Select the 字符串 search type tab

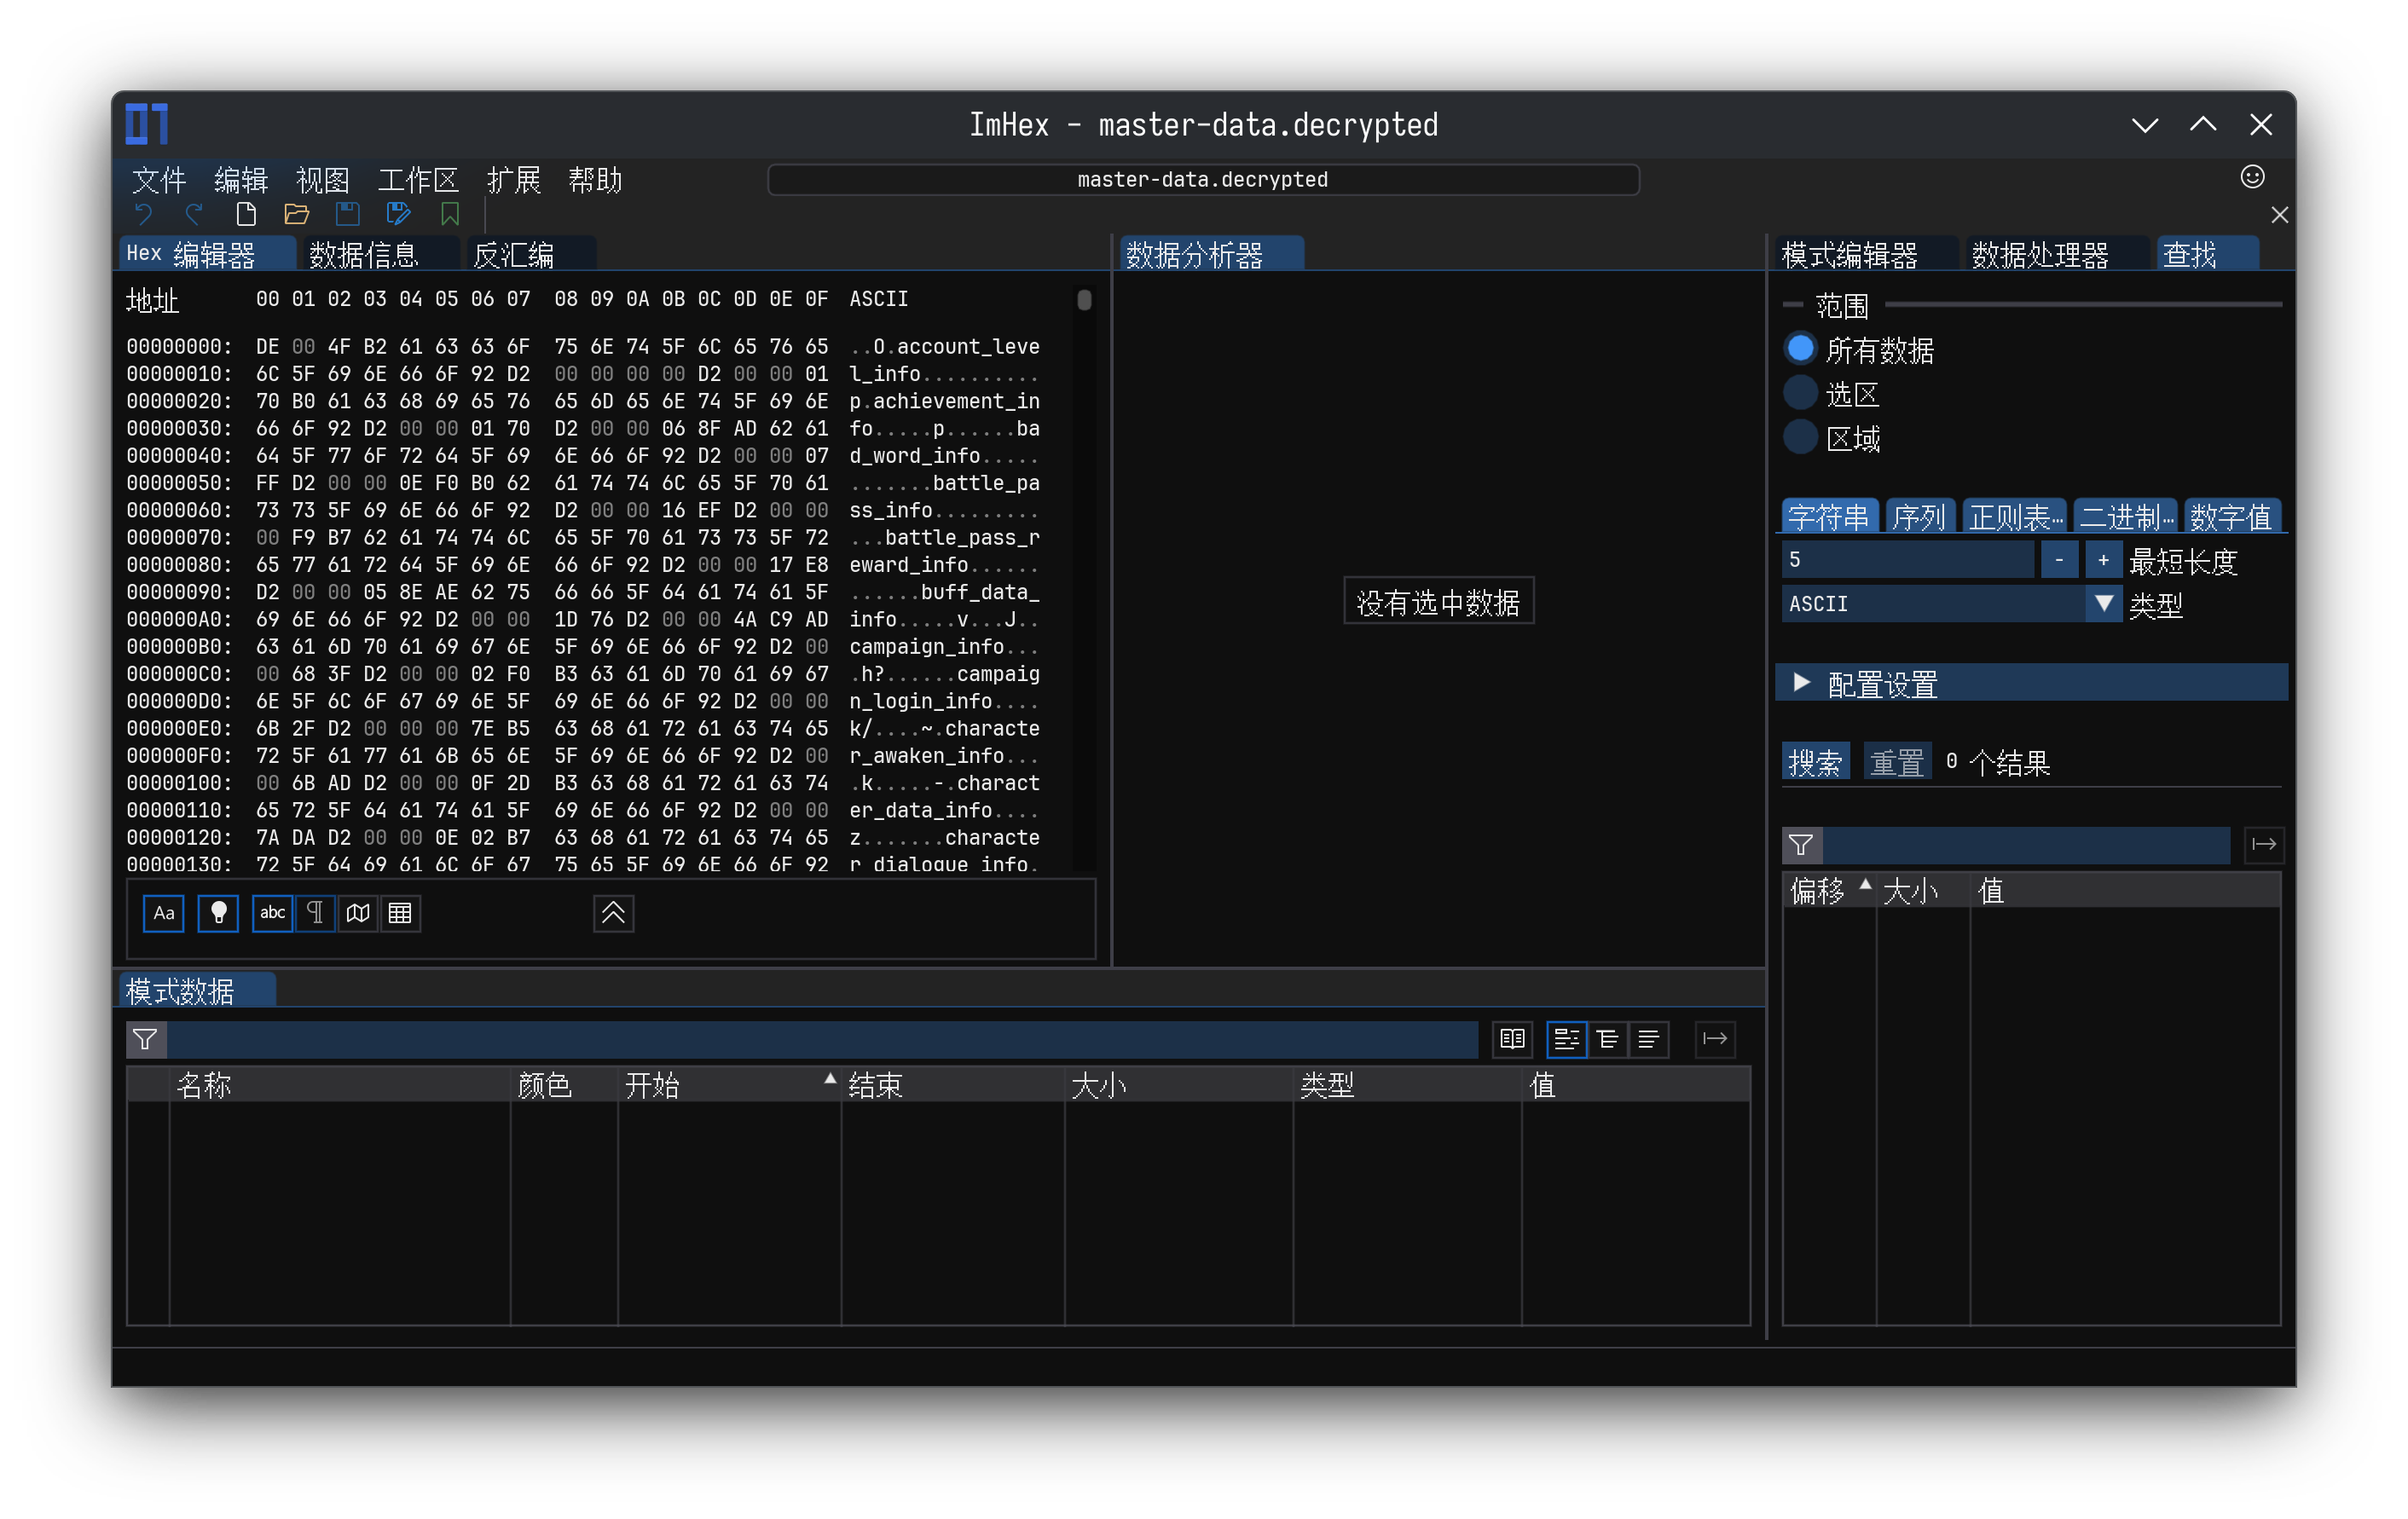[1829, 516]
